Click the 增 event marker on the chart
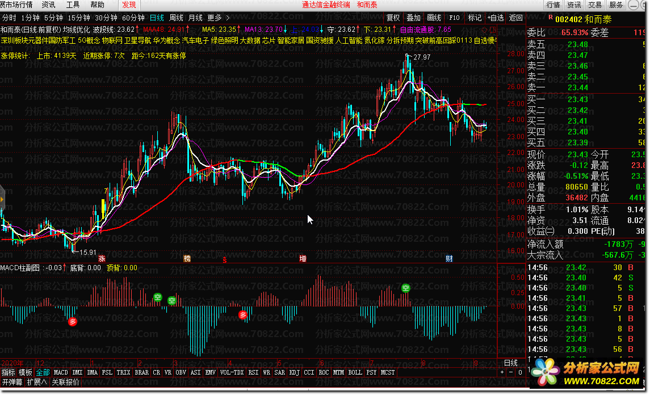 click(x=303, y=259)
